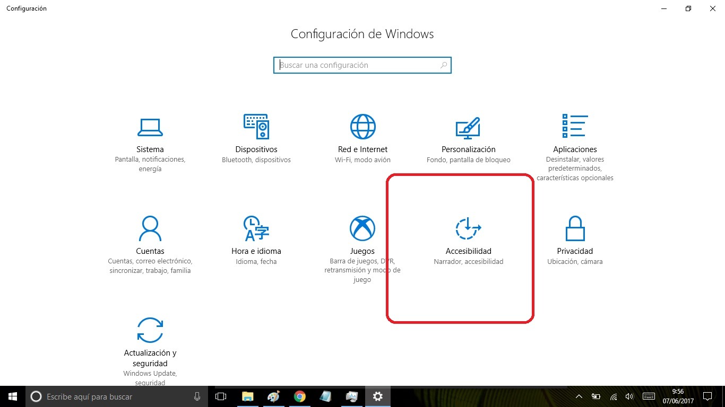725x407 pixels.
Task: Click the volume speaker icon
Action: point(629,396)
